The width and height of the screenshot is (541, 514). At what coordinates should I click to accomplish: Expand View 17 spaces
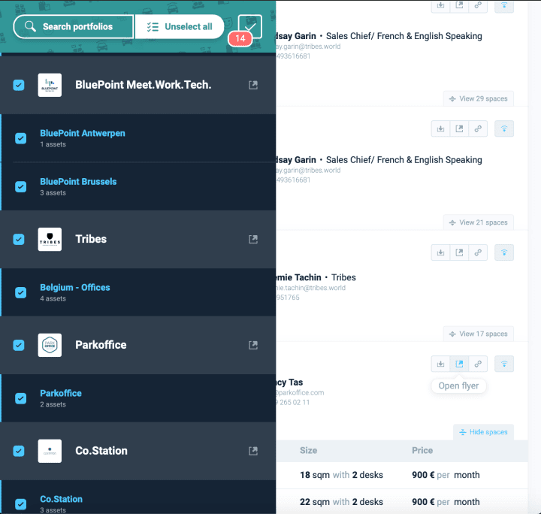[x=478, y=334]
